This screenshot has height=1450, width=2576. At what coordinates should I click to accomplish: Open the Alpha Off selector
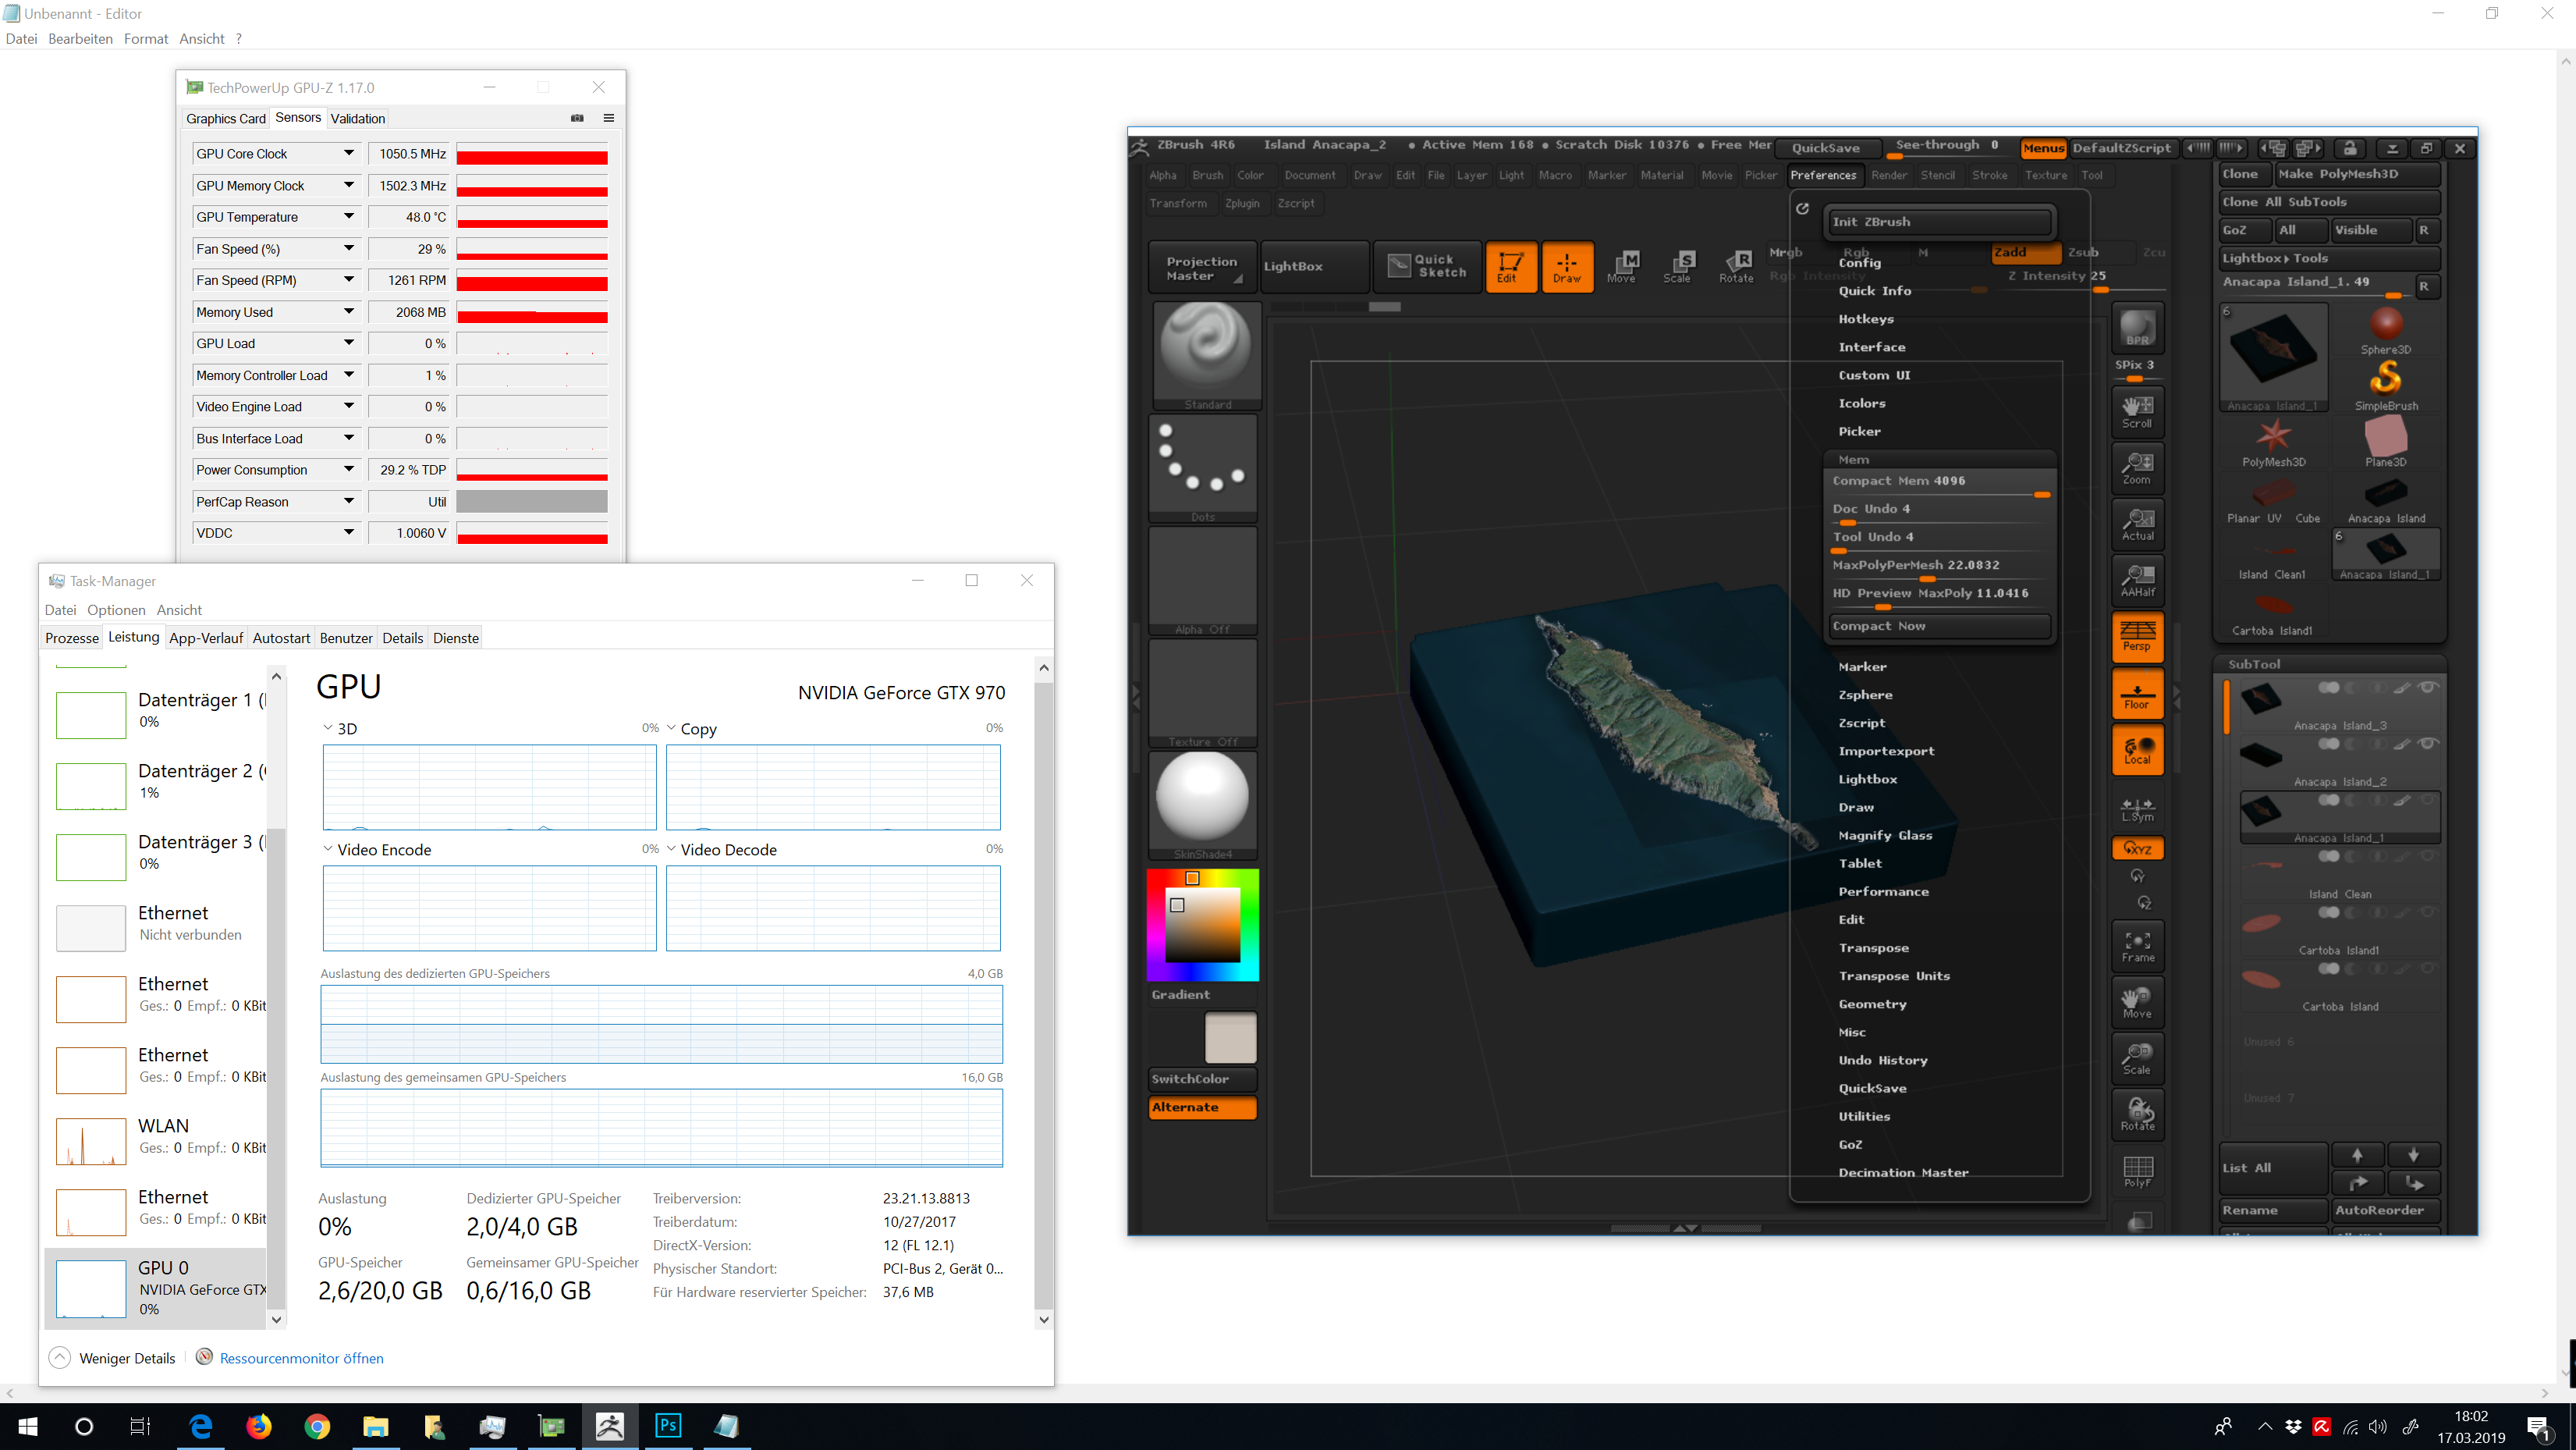tap(1203, 581)
